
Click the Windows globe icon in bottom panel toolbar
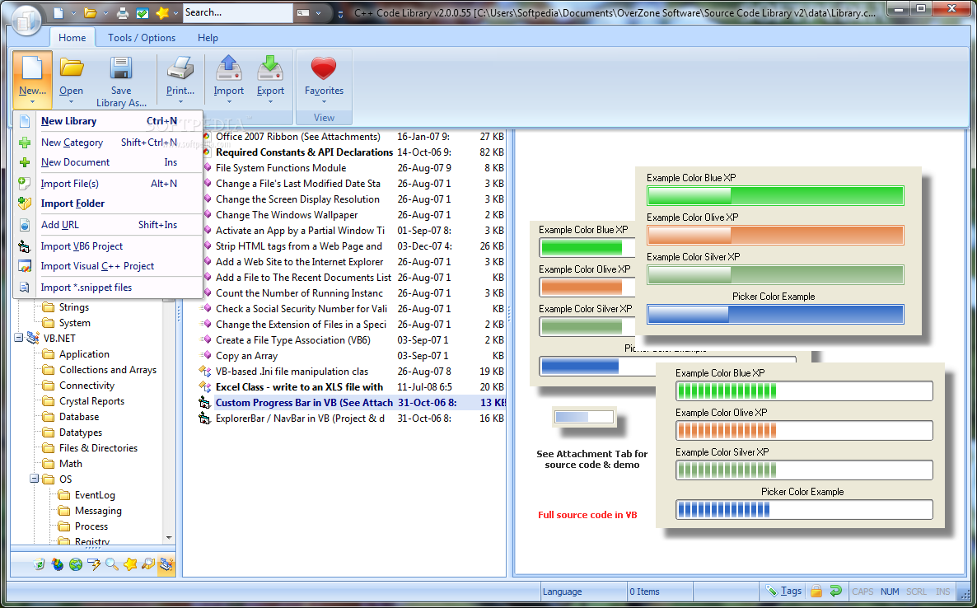[x=58, y=564]
